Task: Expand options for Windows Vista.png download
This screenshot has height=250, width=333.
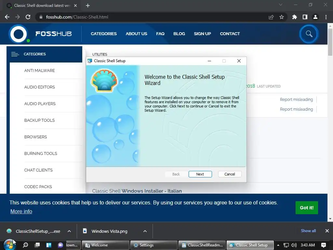Action: coord(145,231)
